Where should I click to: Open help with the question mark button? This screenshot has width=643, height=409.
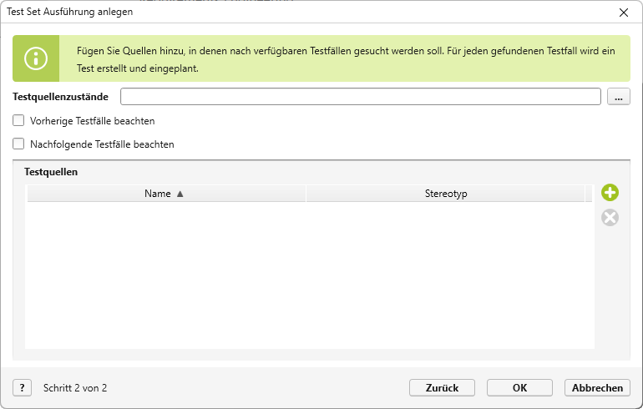[22, 388]
